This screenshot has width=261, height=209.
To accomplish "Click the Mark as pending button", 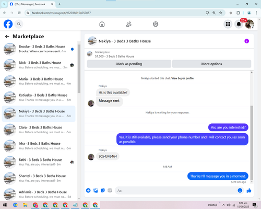I will 129,64.
